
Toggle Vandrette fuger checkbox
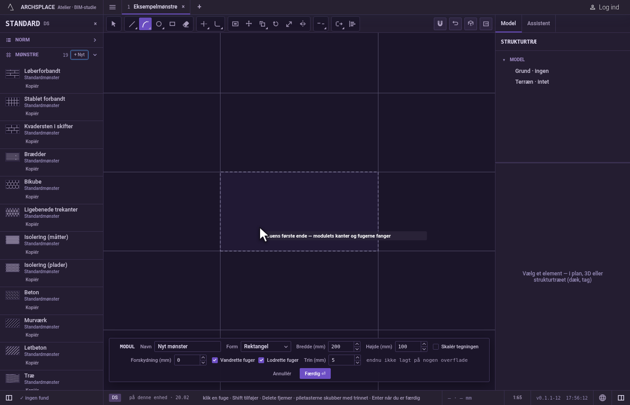(215, 360)
